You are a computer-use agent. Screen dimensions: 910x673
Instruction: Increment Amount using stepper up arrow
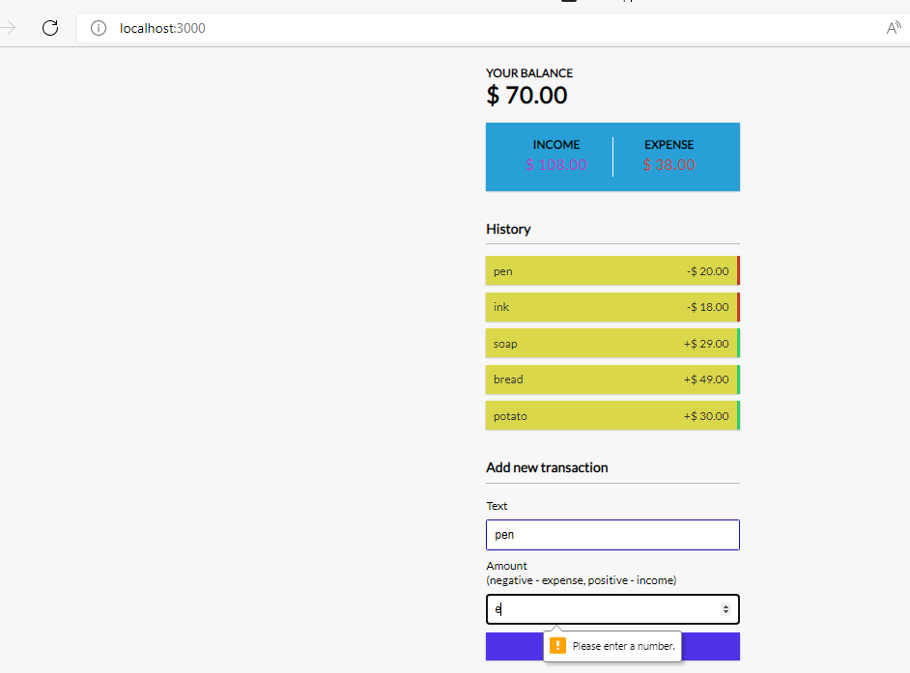[x=725, y=605]
